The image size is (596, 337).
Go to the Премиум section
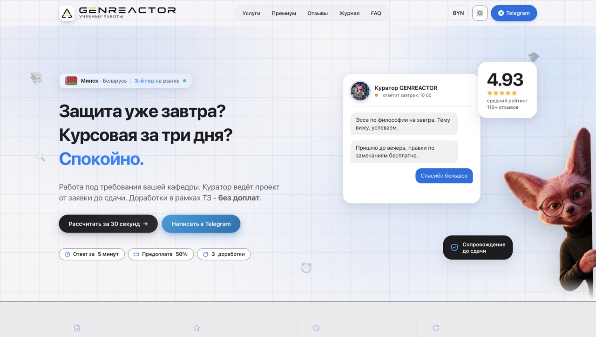pos(284,13)
